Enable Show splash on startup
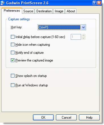Image resolution: width=104 pixels, height=125 pixels. point(13,76)
